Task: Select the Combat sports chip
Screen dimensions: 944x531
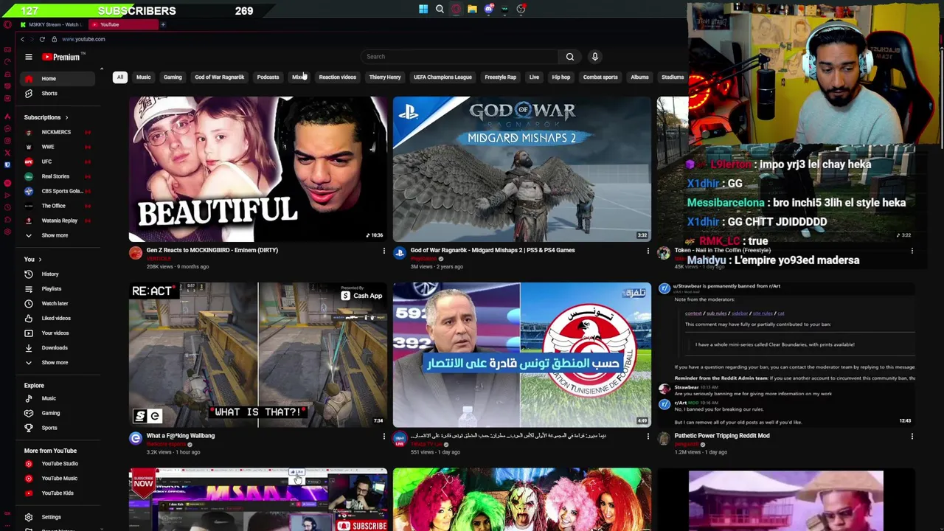Action: 600,77
